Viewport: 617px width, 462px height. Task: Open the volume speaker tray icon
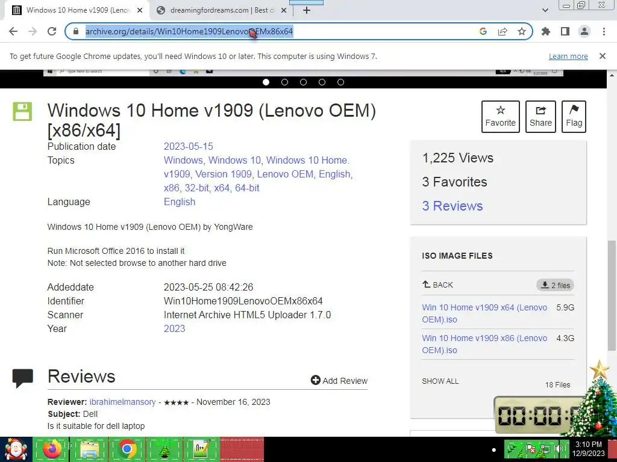point(559,448)
